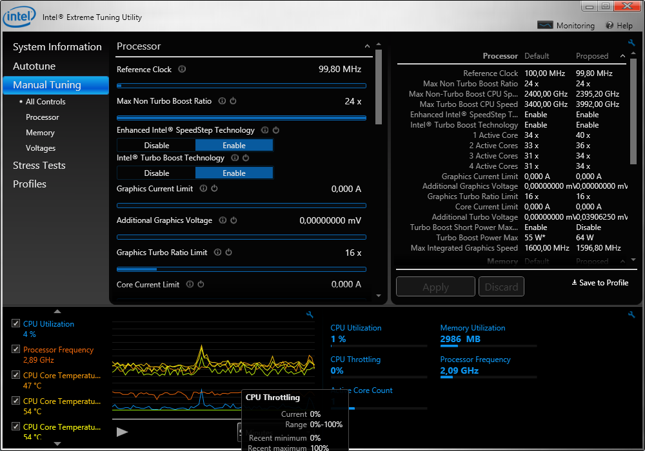Image resolution: width=645 pixels, height=451 pixels.
Task: Toggle the bottom CPU Core Temperature checkbox
Action: [x=15, y=427]
